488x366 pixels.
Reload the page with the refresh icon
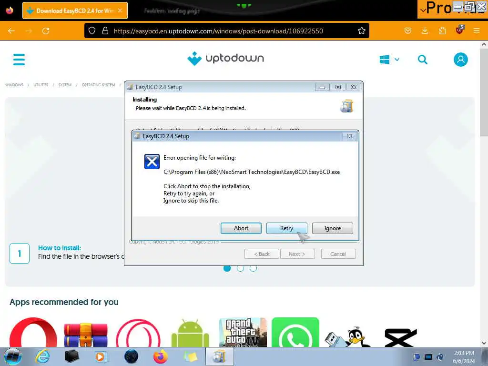[x=46, y=31]
